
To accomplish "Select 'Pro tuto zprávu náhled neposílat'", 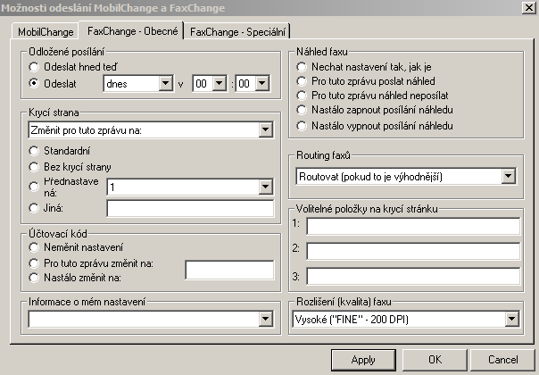I will tap(302, 96).
